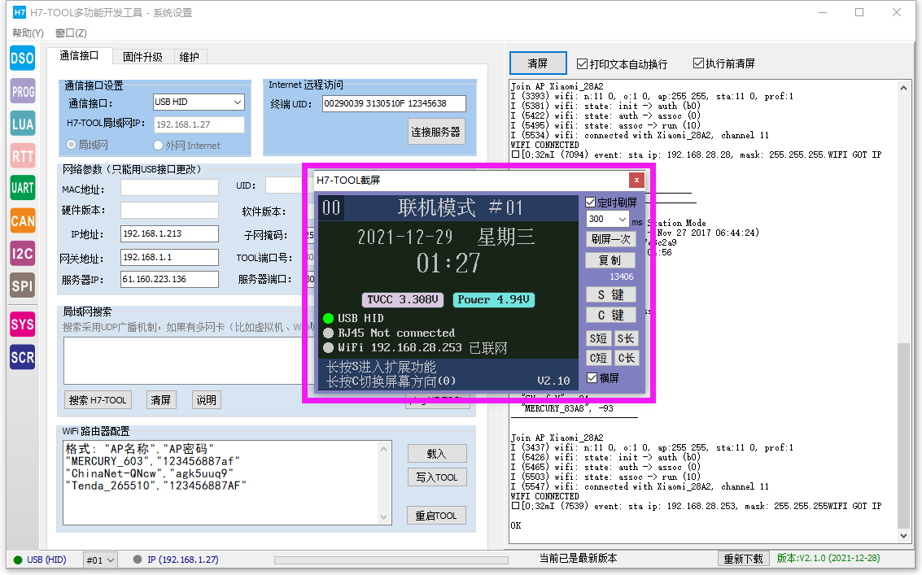This screenshot has height=575, width=922.
Task: Click the 终端 UID input field
Action: coord(394,103)
